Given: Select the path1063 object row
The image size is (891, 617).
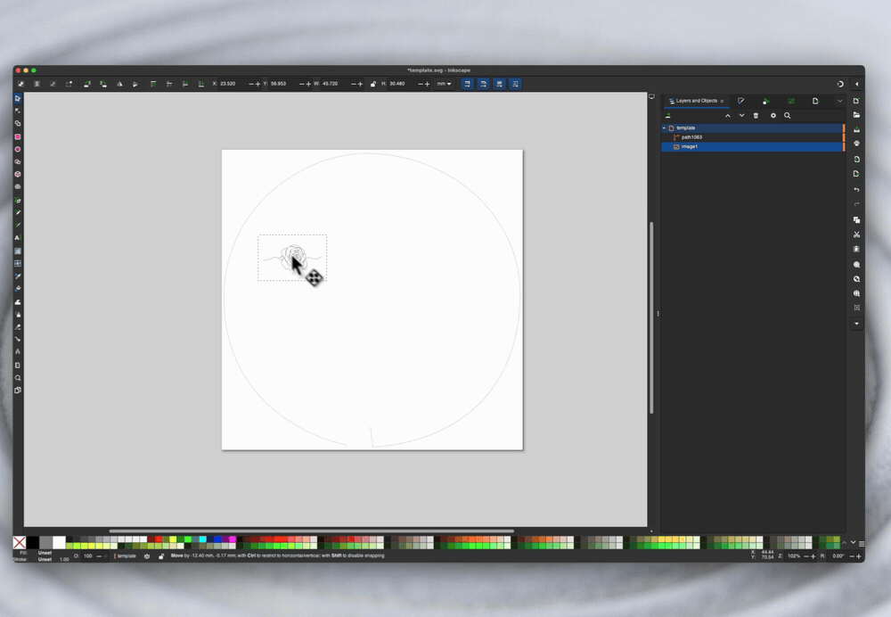Looking at the screenshot, I should [x=753, y=137].
